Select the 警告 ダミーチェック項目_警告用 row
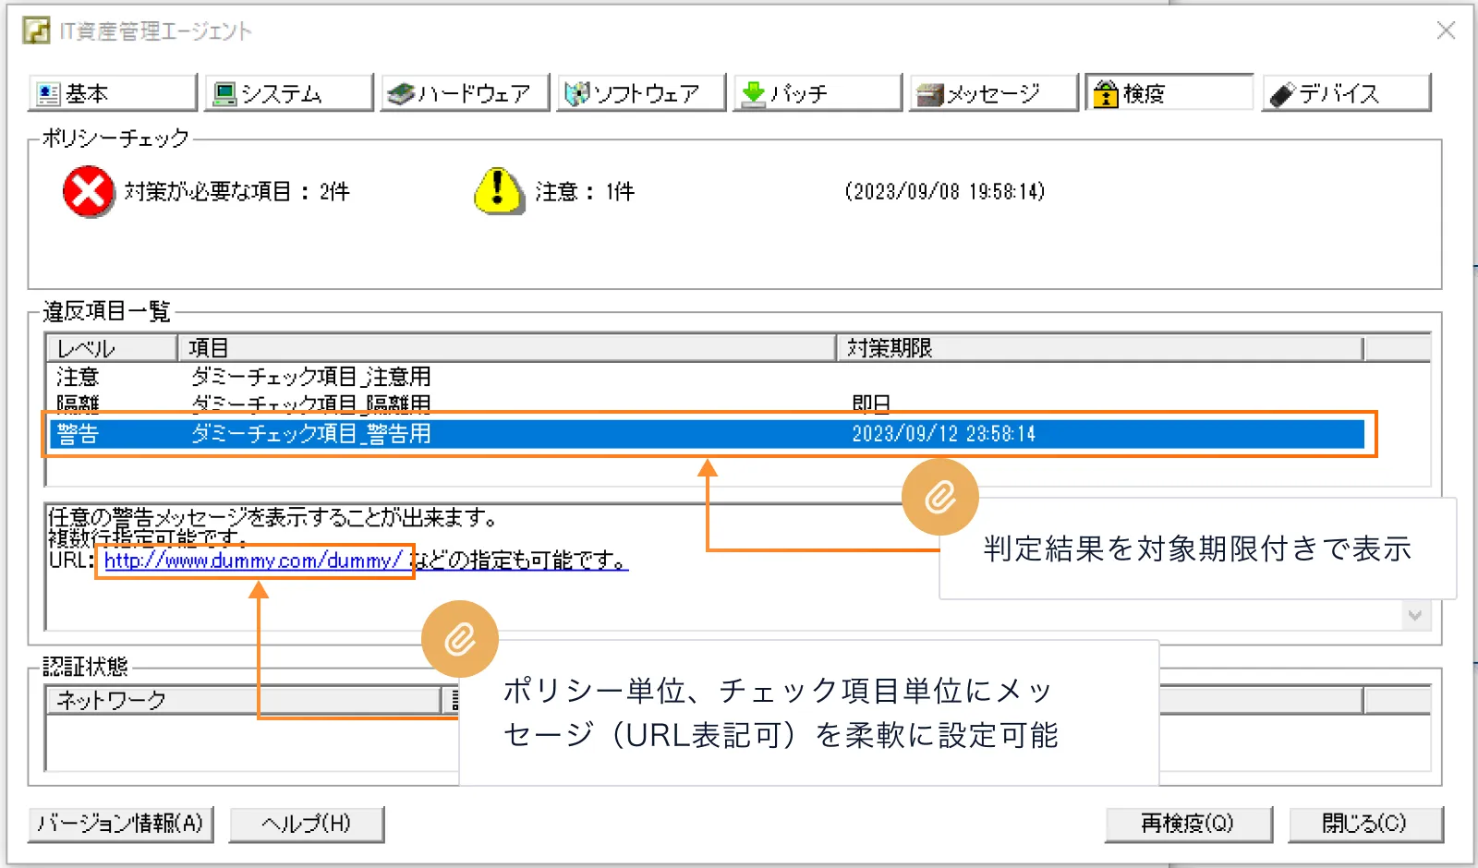Viewport: 1478px width, 868px height. [x=705, y=433]
